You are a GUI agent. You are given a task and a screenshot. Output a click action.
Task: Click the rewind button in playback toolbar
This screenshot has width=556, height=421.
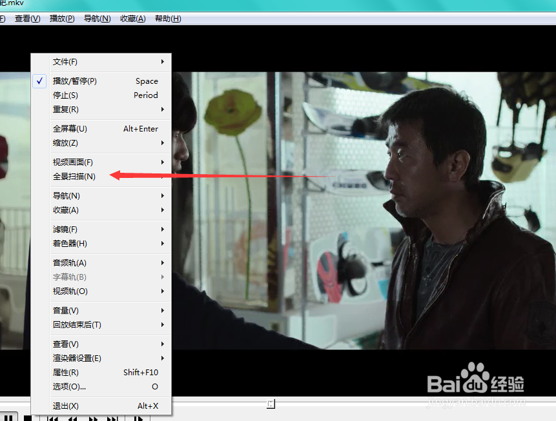73,418
